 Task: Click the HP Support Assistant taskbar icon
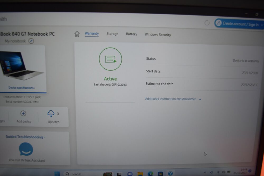[x=170, y=173]
